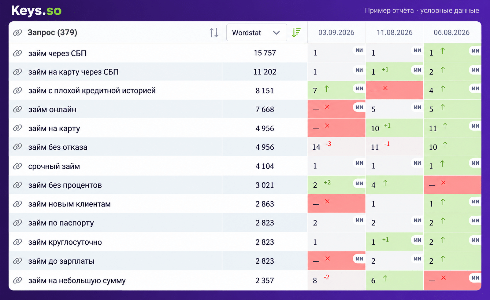Open the займ без отказа query
The width and height of the screenshot is (490, 300).
[58, 147]
